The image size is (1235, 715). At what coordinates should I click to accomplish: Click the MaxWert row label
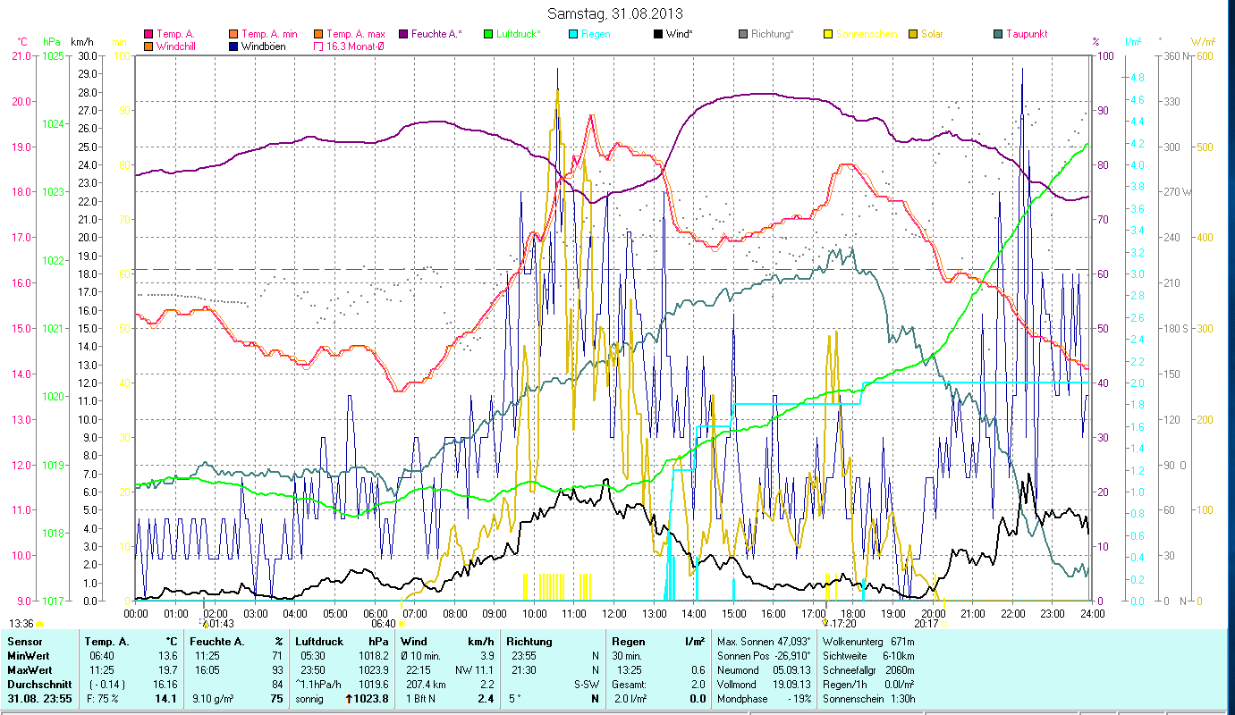30,670
